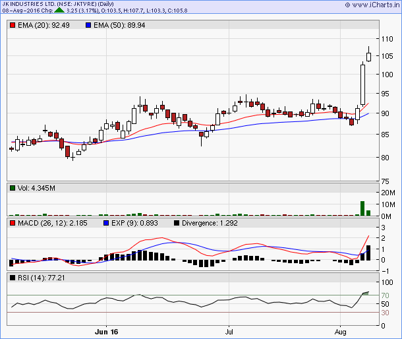
Task: Click the tallest green volume bar in August
Action: 362,208
